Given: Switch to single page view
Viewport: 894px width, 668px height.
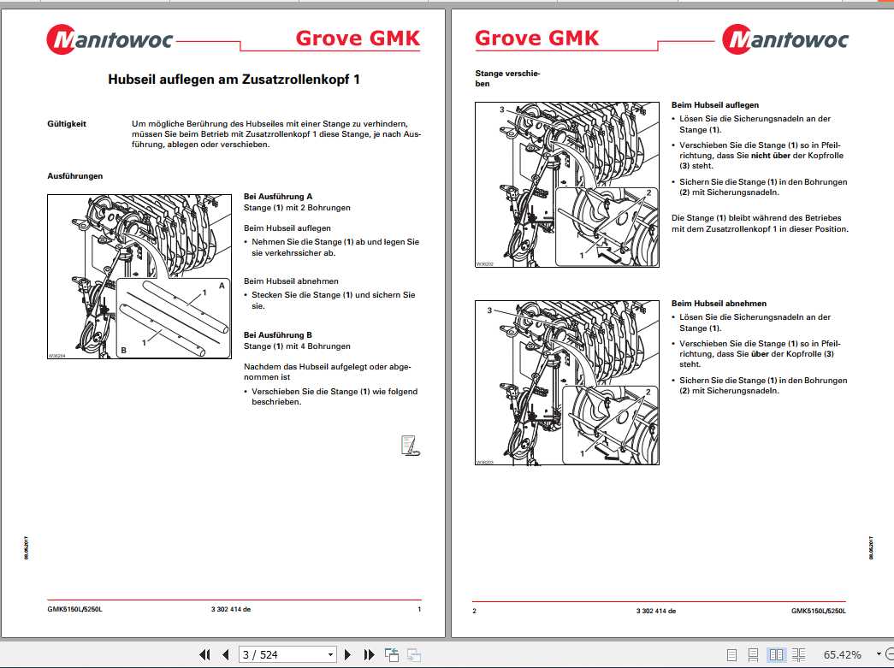Looking at the screenshot, I should pyautogui.click(x=732, y=655).
